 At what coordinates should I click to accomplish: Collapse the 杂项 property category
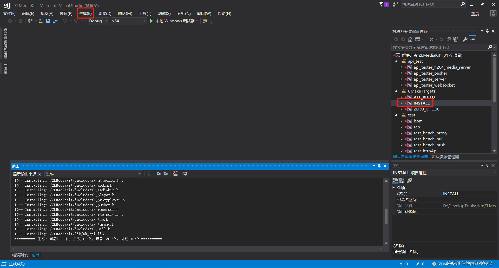394,187
